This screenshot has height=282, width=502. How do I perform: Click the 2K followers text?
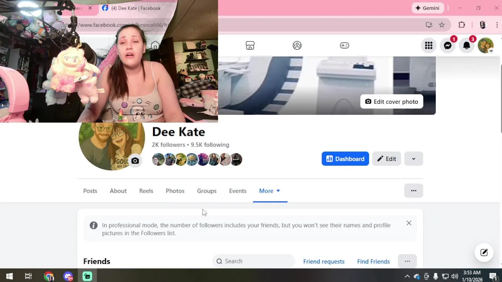tap(168, 145)
